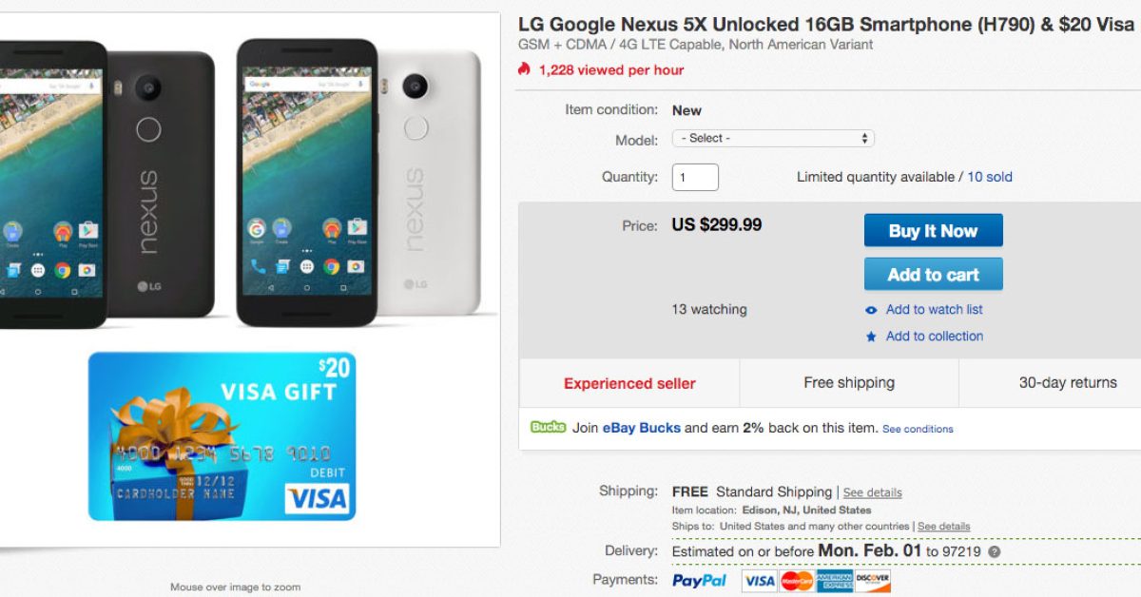The width and height of the screenshot is (1141, 597).
Task: Click the Visa card payment icon
Action: [759, 580]
